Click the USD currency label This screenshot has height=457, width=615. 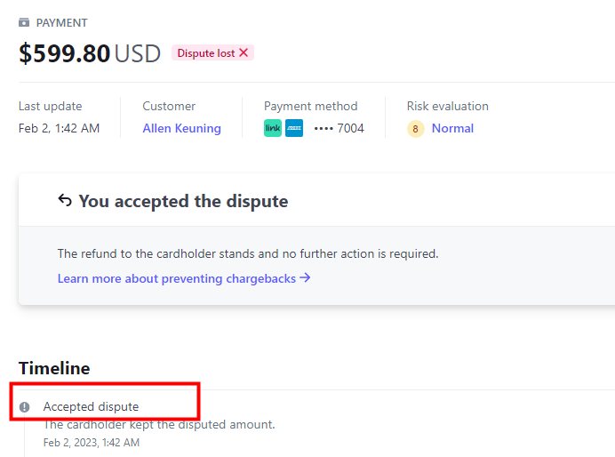(137, 53)
